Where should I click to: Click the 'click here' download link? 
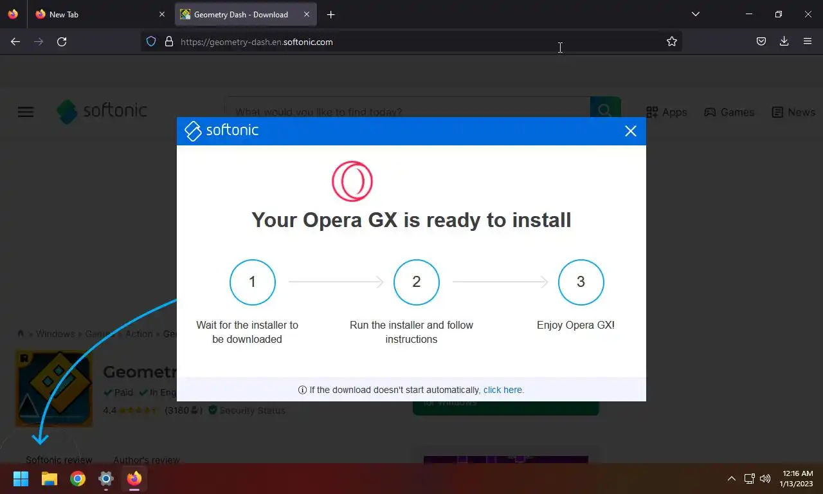(x=503, y=390)
